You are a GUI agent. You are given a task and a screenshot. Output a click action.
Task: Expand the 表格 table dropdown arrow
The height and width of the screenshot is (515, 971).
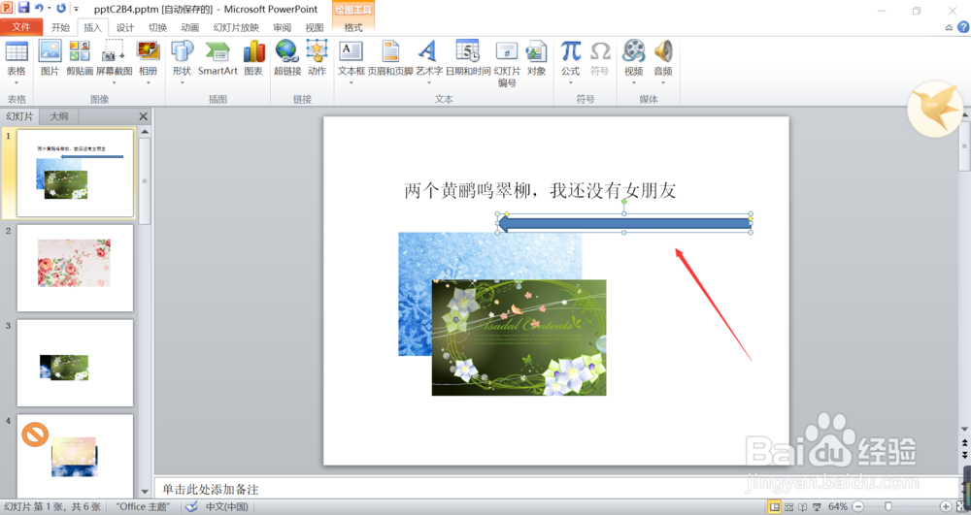click(x=17, y=82)
